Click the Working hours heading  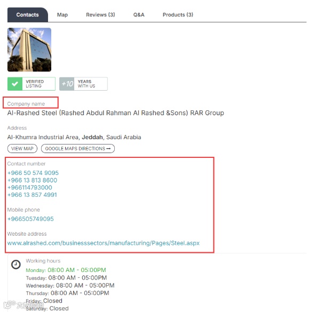tap(43, 261)
